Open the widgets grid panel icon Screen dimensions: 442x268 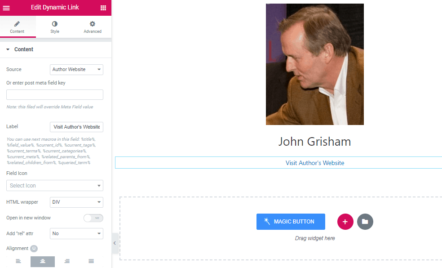click(x=103, y=8)
